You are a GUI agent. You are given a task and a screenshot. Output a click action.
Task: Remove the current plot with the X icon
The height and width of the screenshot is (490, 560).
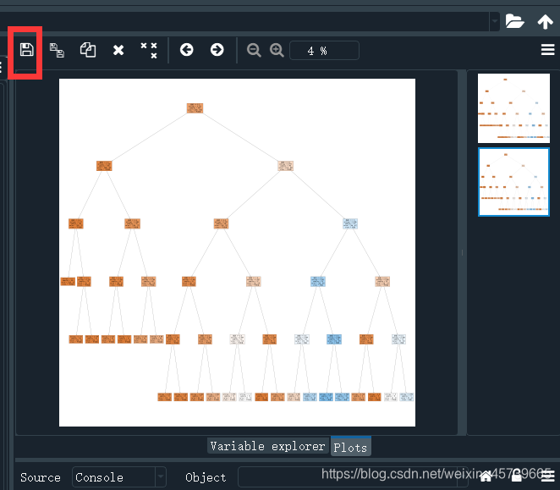[x=118, y=50]
